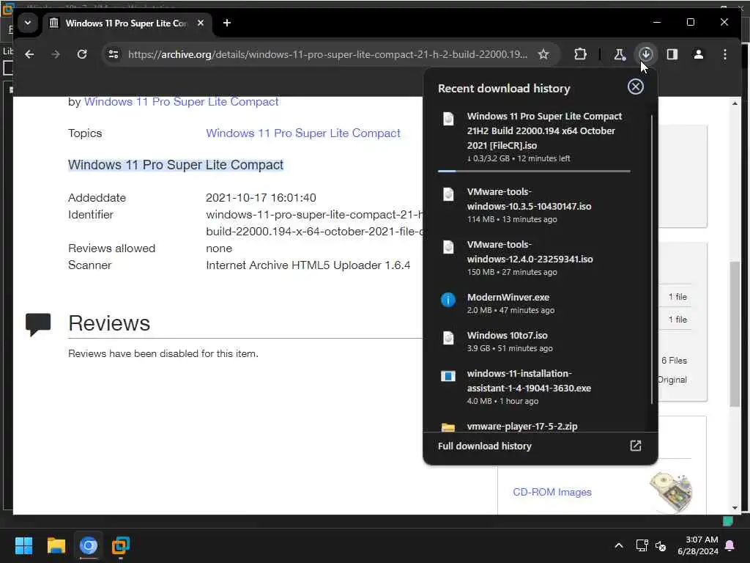Image resolution: width=750 pixels, height=563 pixels.
Task: Open site information icon in address bar
Action: [114, 54]
